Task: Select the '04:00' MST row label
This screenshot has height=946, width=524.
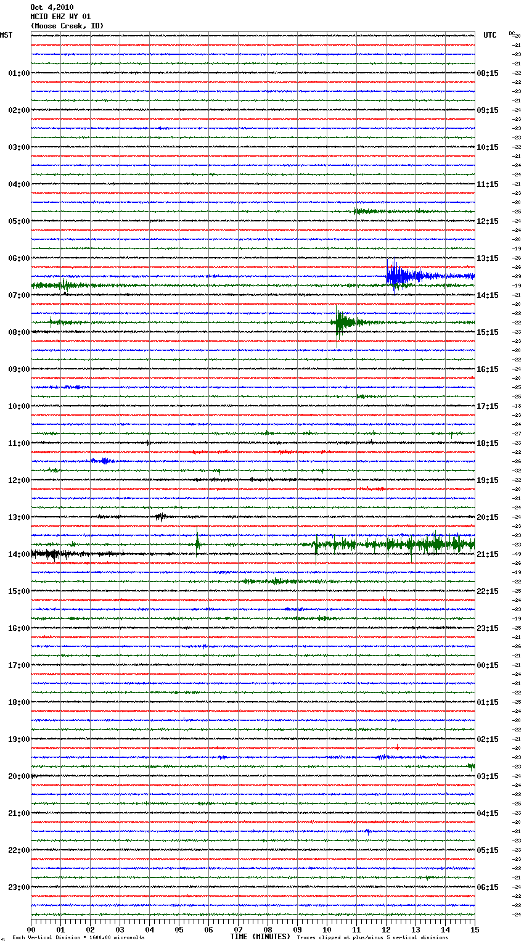Action: pyautogui.click(x=19, y=184)
